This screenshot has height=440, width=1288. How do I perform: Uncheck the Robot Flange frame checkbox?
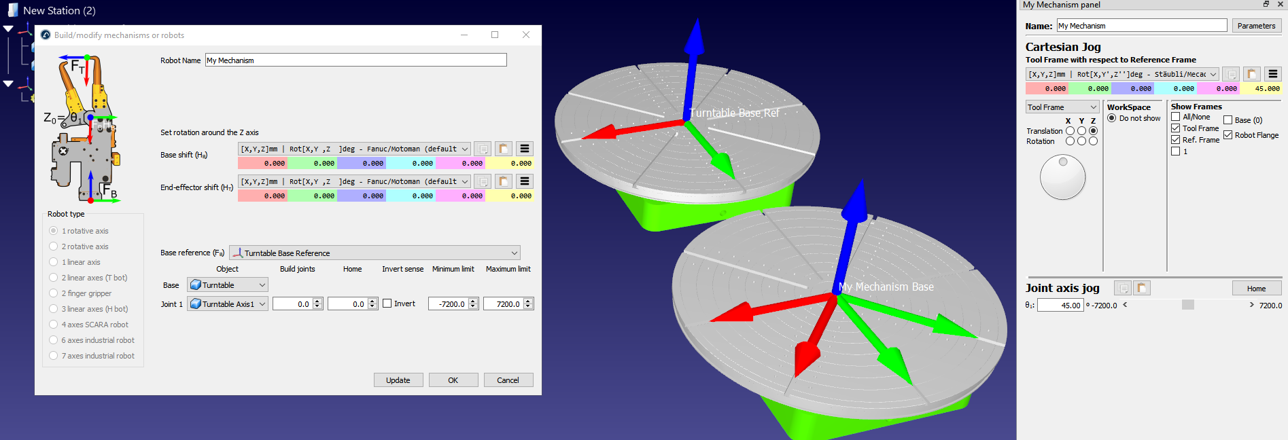(x=1228, y=135)
